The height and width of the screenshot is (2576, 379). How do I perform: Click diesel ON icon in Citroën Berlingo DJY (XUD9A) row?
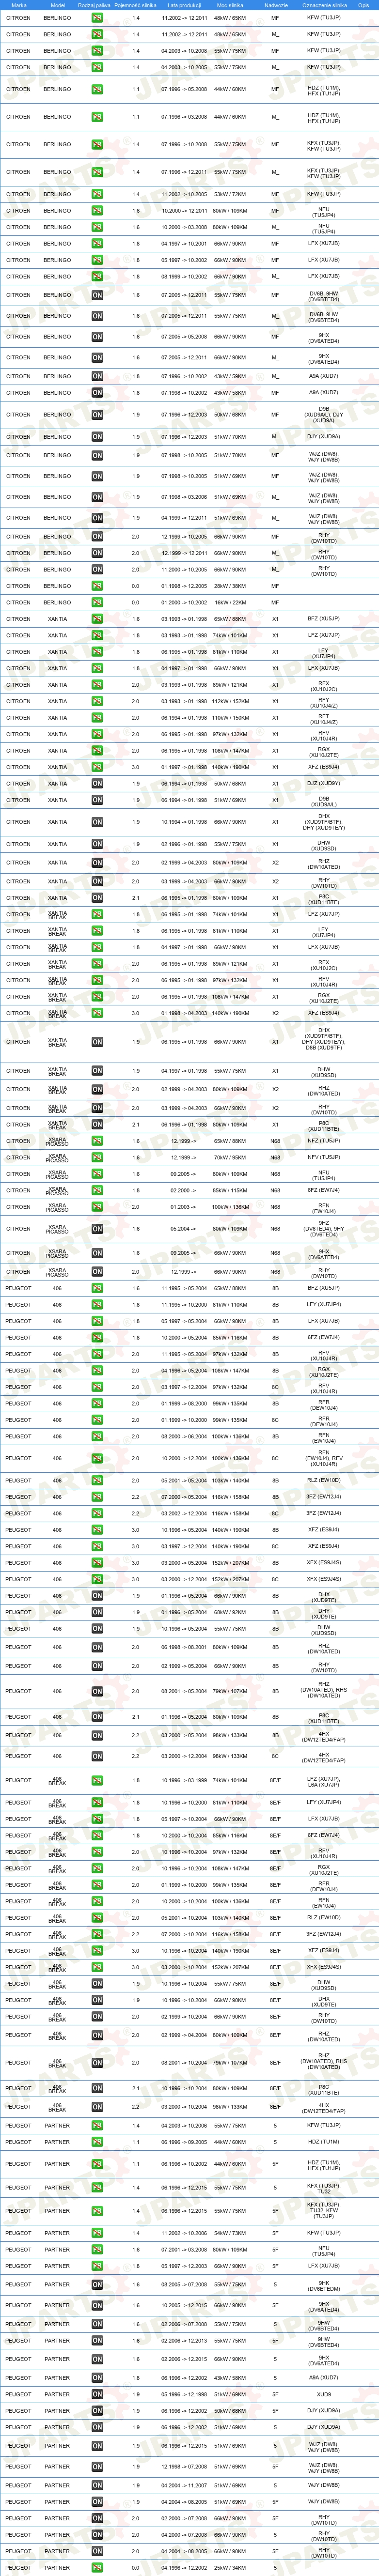click(97, 437)
